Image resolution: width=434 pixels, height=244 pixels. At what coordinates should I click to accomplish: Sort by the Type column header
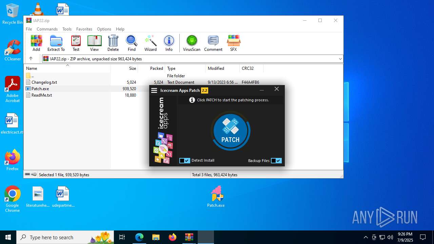pos(185,68)
